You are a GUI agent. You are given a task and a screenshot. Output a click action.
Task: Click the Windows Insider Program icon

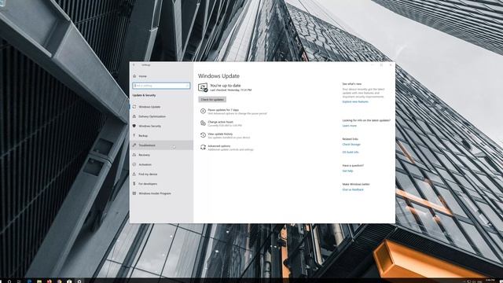(134, 193)
